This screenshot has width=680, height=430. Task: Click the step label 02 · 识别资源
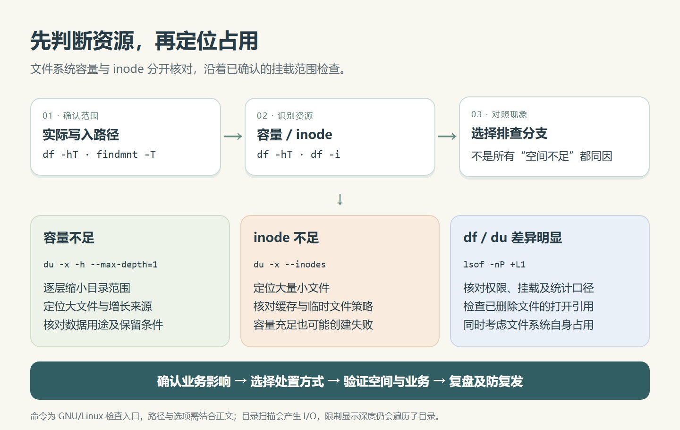point(285,116)
